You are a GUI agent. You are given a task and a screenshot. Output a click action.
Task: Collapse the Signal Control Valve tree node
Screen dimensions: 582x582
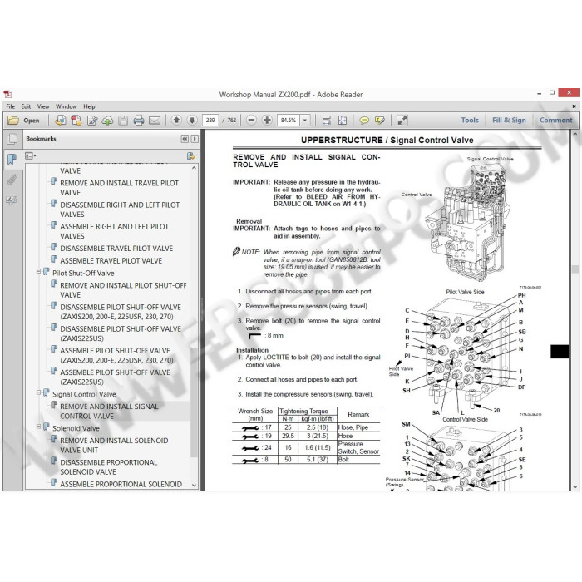[38, 392]
